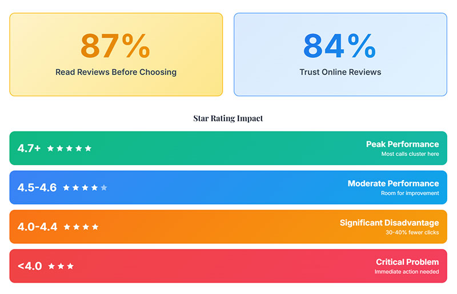
Task: Click the third star in the <4.0 row
Action: (70, 266)
